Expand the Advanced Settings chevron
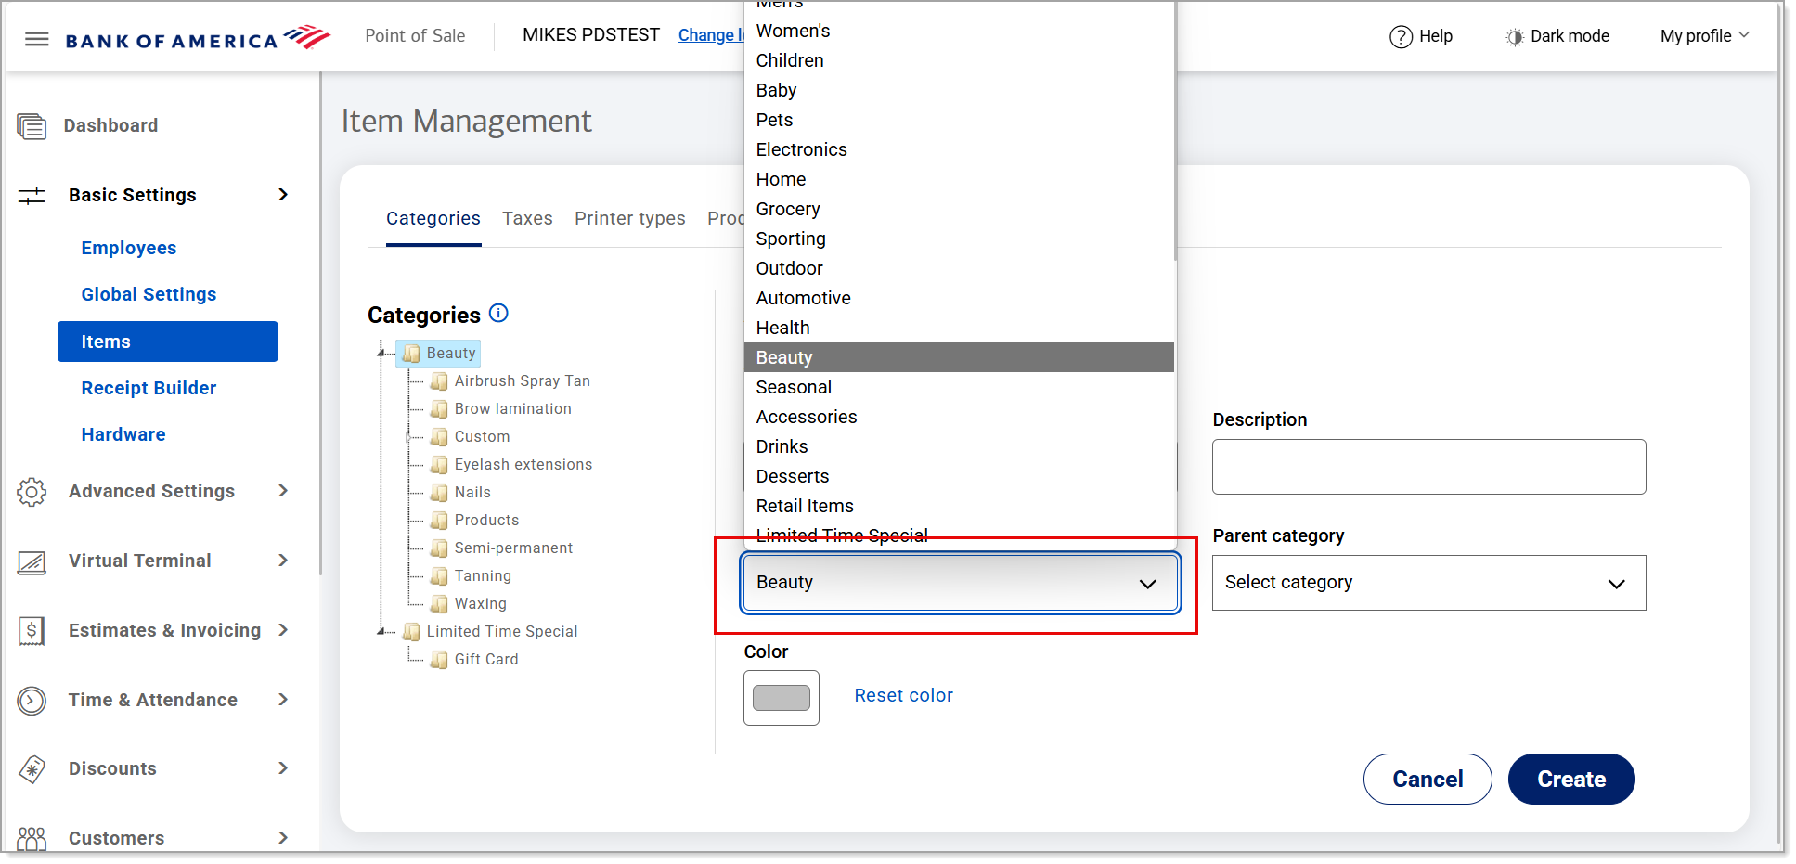 point(283,491)
